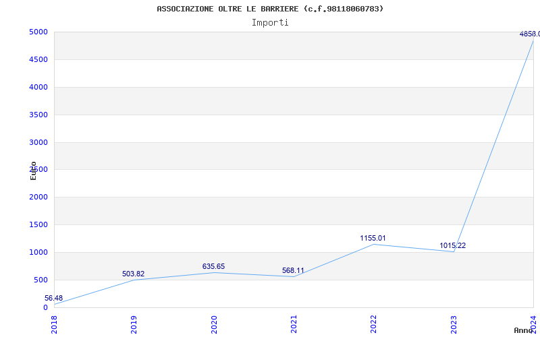Click the 2000 y-axis tick label
Image resolution: width=540 pixels, height=337 pixels.
pyautogui.click(x=38, y=197)
